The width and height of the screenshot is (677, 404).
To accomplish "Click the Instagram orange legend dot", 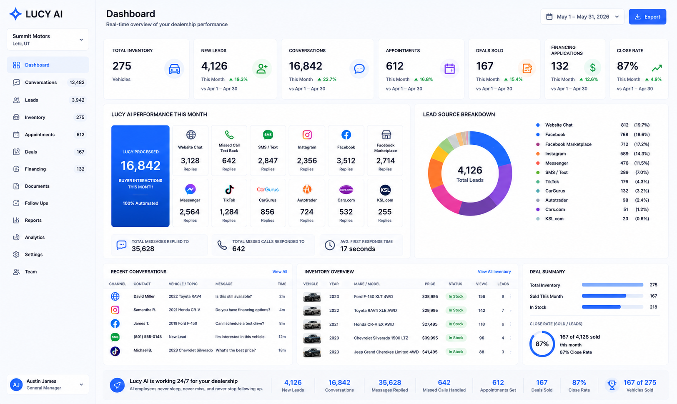I will pyautogui.click(x=538, y=154).
